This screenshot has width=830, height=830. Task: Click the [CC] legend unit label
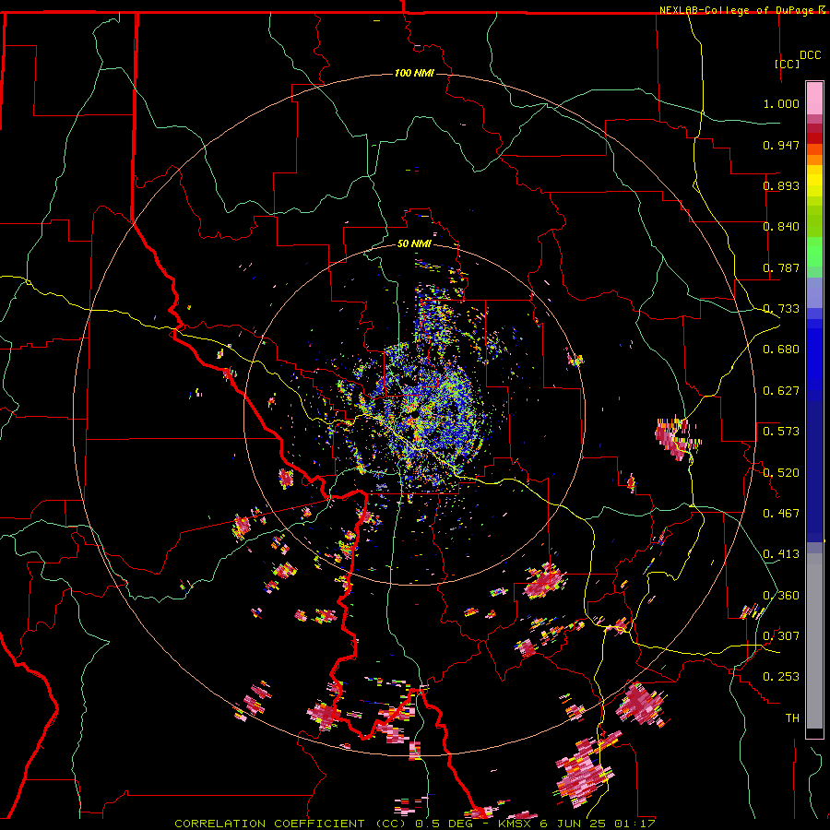point(788,64)
